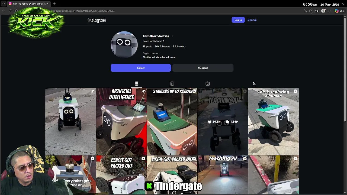Open the Benoit Got Packed Out post
Screen dimensions: 347x195
pyautogui.click(x=121, y=175)
